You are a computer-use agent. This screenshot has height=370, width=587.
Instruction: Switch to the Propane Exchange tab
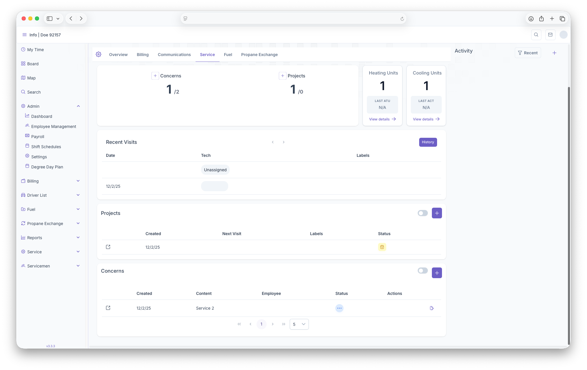coord(259,55)
